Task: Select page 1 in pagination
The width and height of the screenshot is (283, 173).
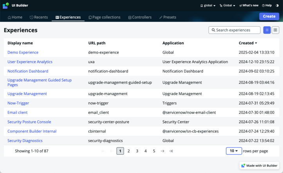Action: tap(120, 151)
